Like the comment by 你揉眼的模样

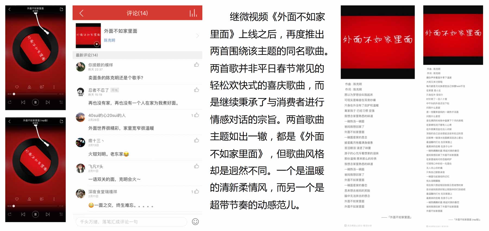[x=196, y=65]
